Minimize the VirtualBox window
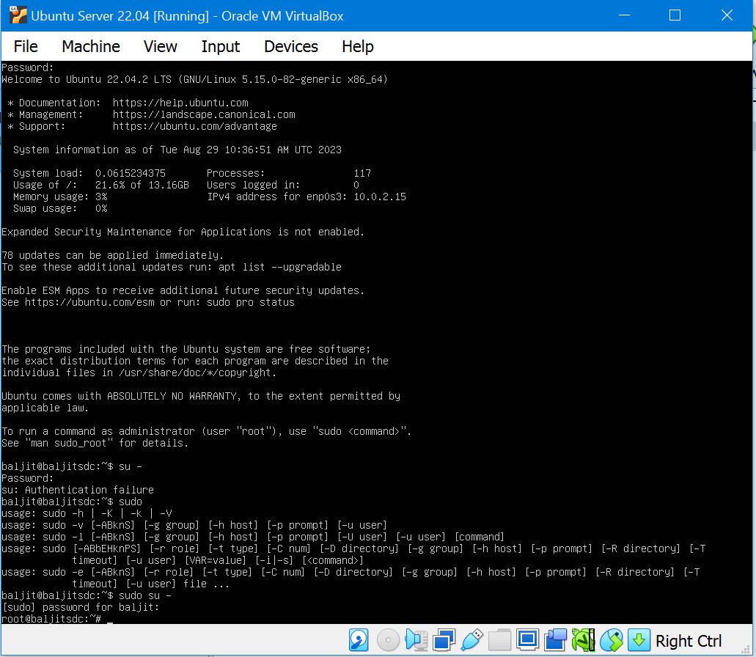This screenshot has height=657, width=756. pos(624,15)
